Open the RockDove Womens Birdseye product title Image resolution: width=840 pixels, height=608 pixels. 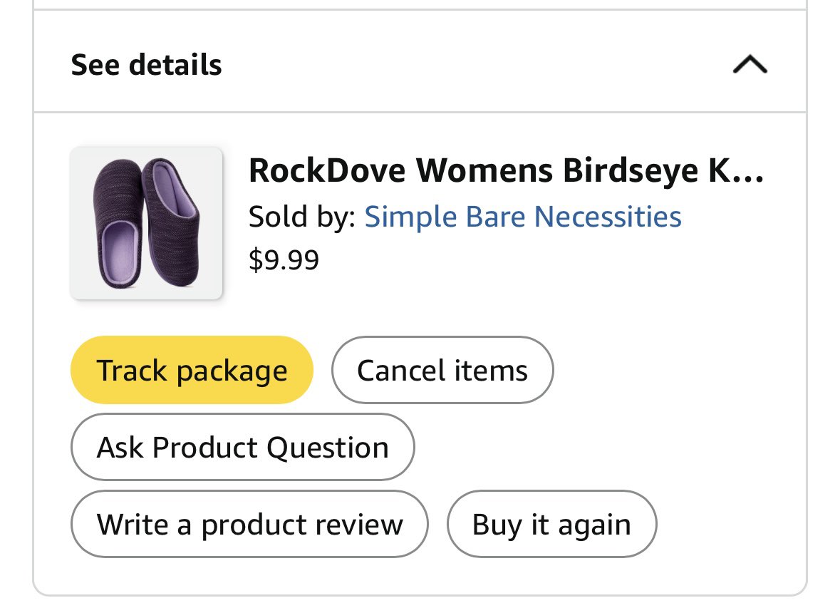click(505, 170)
